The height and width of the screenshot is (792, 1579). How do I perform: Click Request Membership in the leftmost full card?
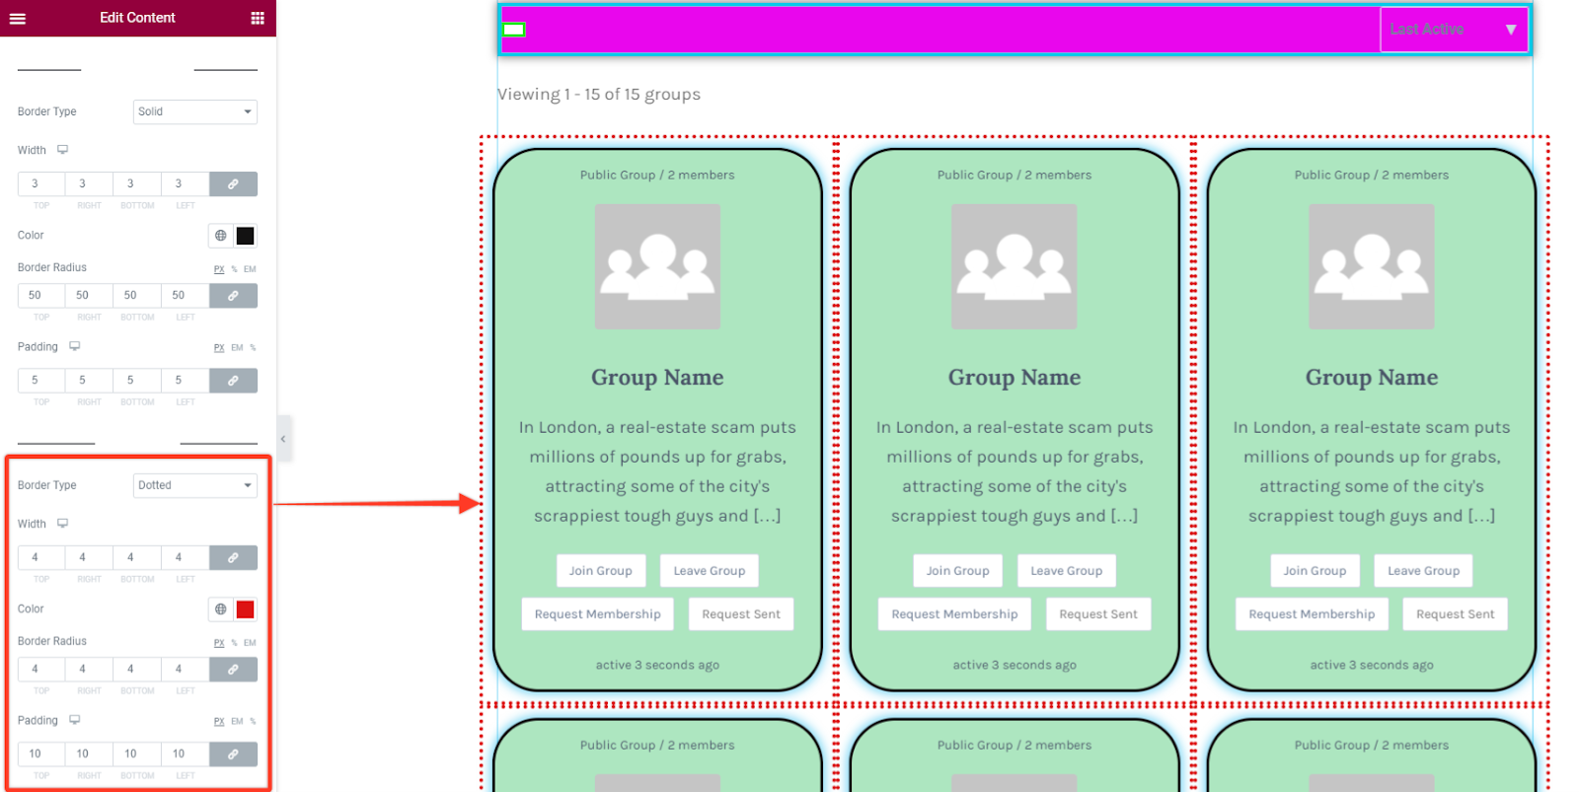[597, 614]
